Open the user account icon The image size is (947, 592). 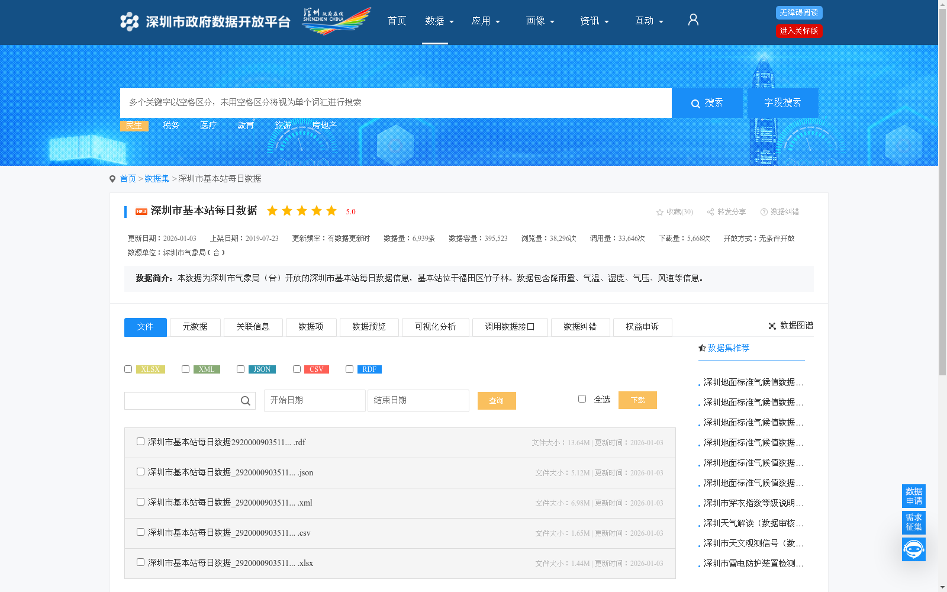coord(693,20)
